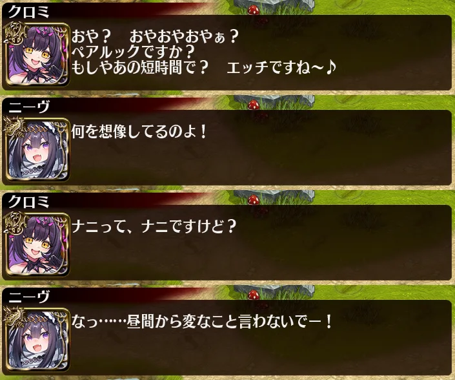
Task: Click Kuromi's portrait in third dialogue
Action: click(37, 245)
